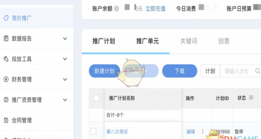The image size is (261, 139).
Task: Check the 第八次测试 row checkbox
Action: [x=94, y=131]
